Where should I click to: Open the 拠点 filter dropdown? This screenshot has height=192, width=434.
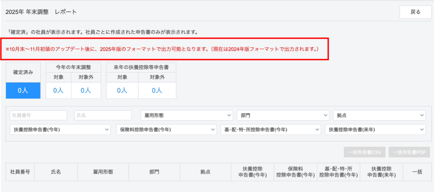pyautogui.click(x=379, y=115)
